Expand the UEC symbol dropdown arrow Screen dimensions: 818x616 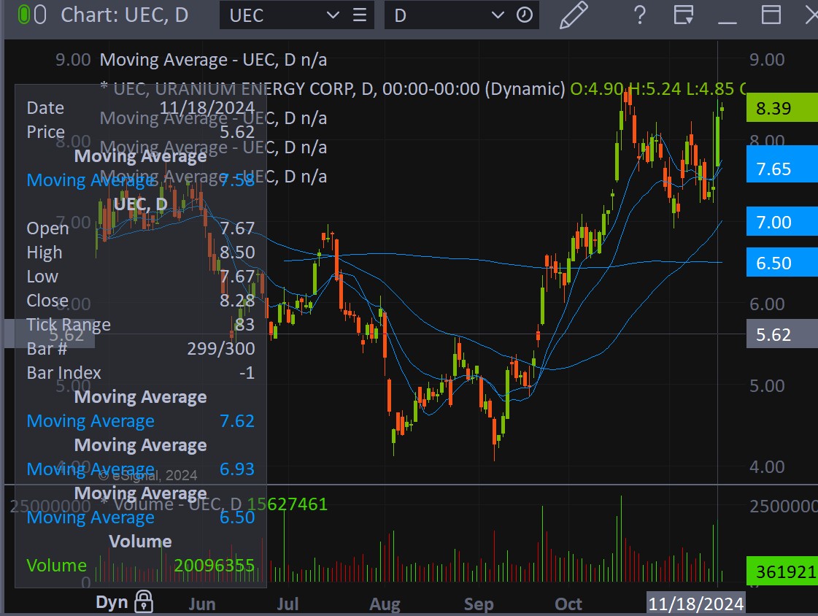coord(333,15)
